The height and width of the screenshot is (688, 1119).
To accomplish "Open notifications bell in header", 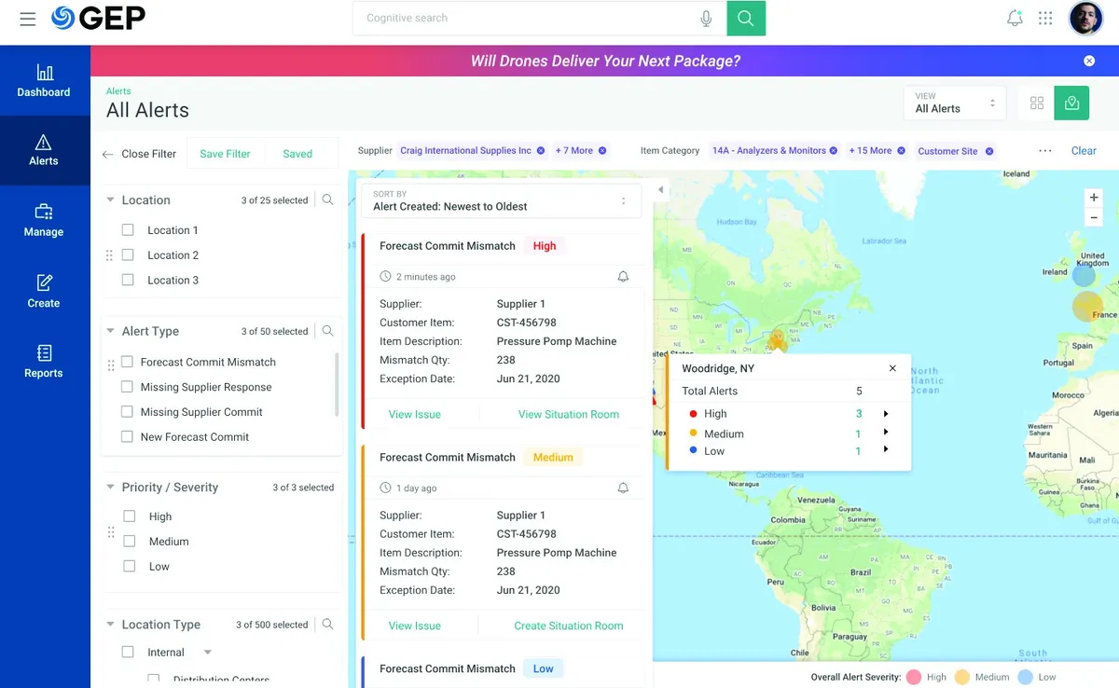I will click(x=1015, y=19).
